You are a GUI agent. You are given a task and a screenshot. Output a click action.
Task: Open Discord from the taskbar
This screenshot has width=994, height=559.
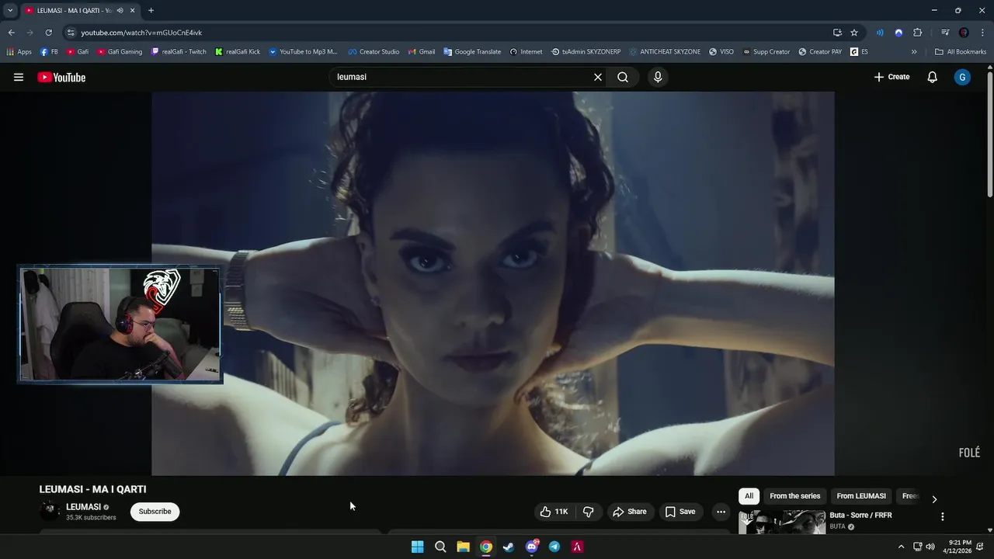(x=532, y=547)
